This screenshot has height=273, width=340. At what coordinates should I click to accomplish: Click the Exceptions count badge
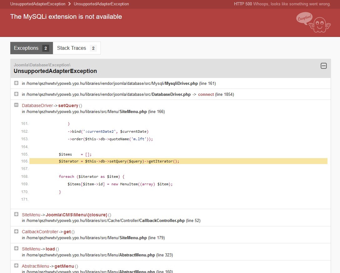pos(45,48)
